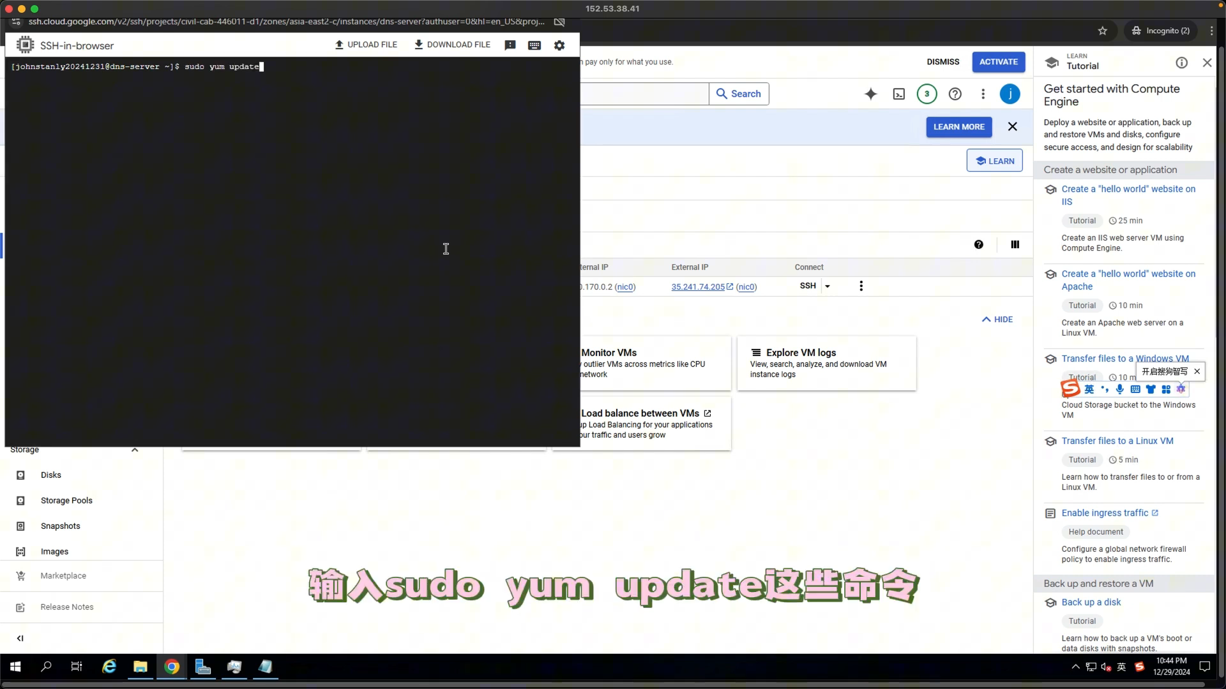Launch Internet Explorer from the taskbar
1226x689 pixels.
(109, 667)
